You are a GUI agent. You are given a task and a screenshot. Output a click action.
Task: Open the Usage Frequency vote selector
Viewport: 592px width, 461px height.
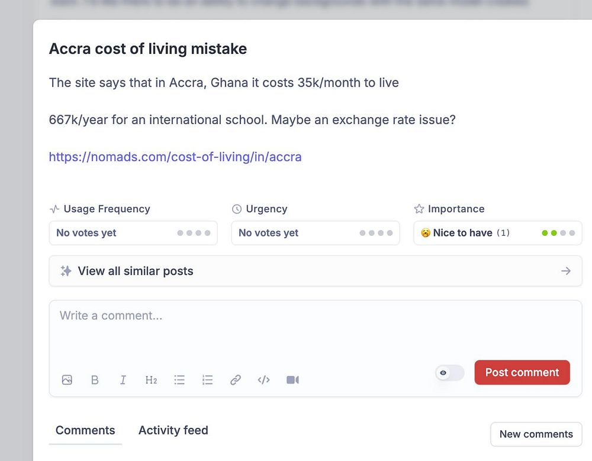[133, 233]
